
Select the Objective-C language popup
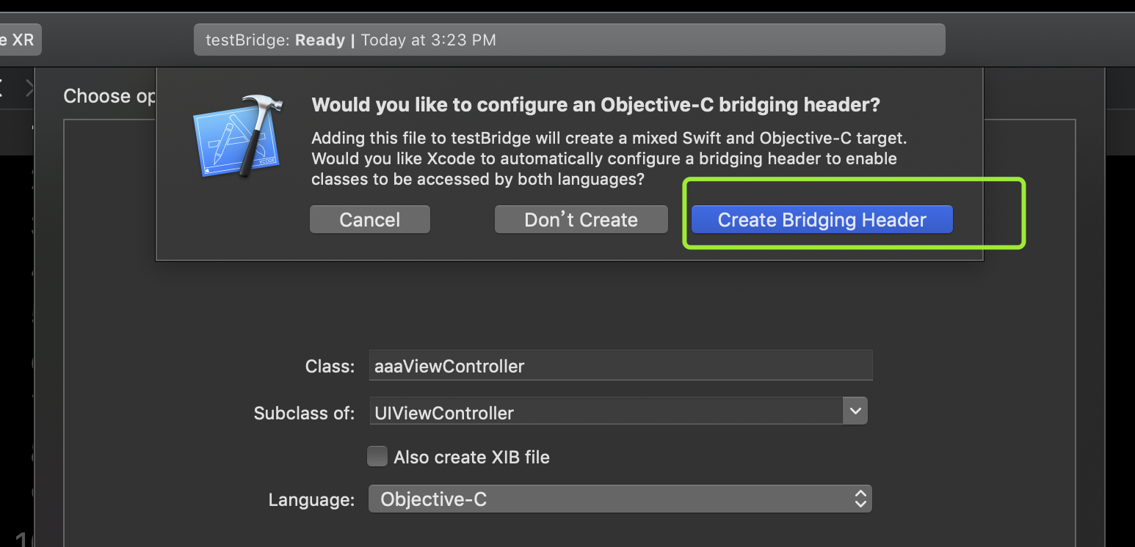[x=620, y=499]
